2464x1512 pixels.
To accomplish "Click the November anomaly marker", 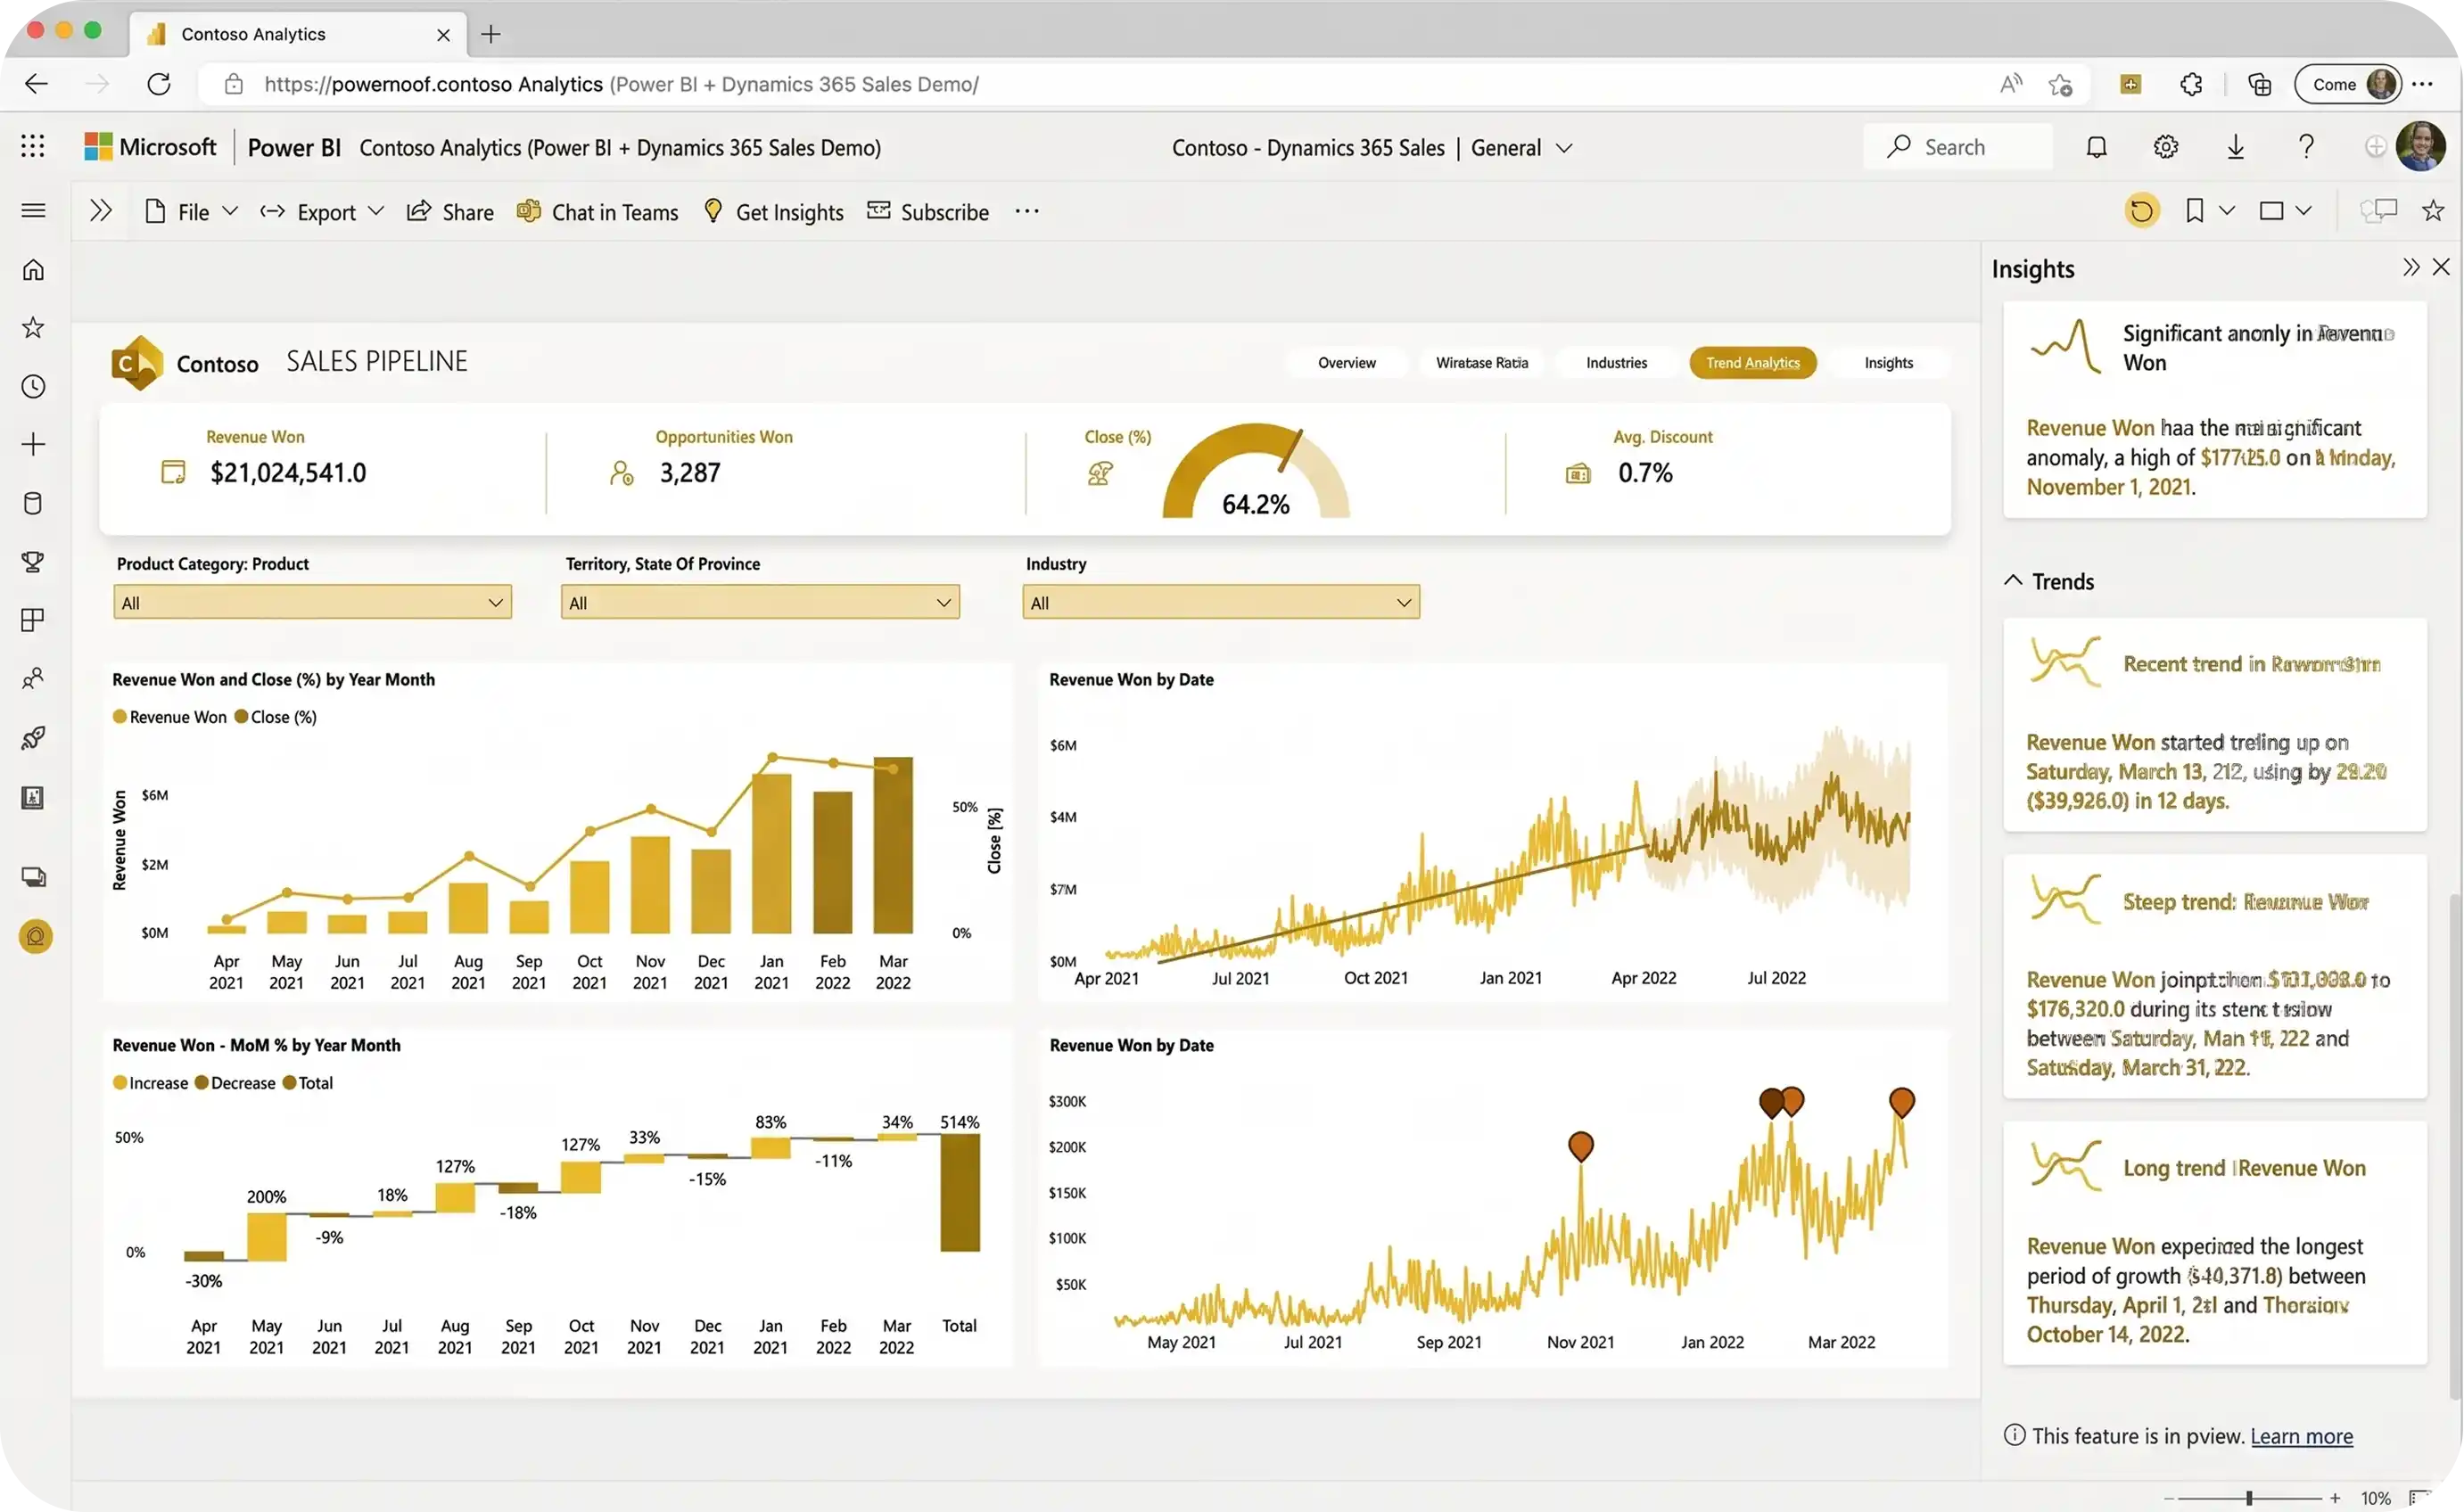I will (1580, 1146).
